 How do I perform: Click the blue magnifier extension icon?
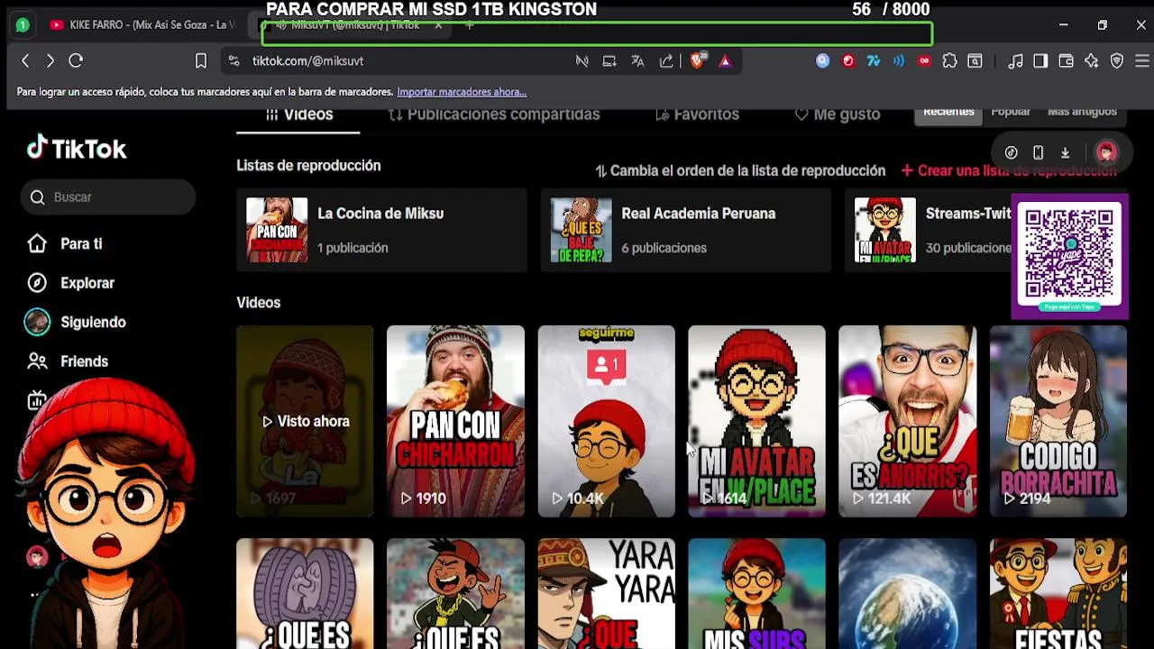pyautogui.click(x=822, y=60)
